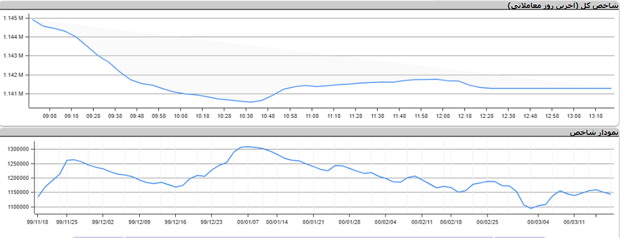Click the index history trough before 00/03/04
The height and width of the screenshot is (238, 620).
(x=531, y=208)
